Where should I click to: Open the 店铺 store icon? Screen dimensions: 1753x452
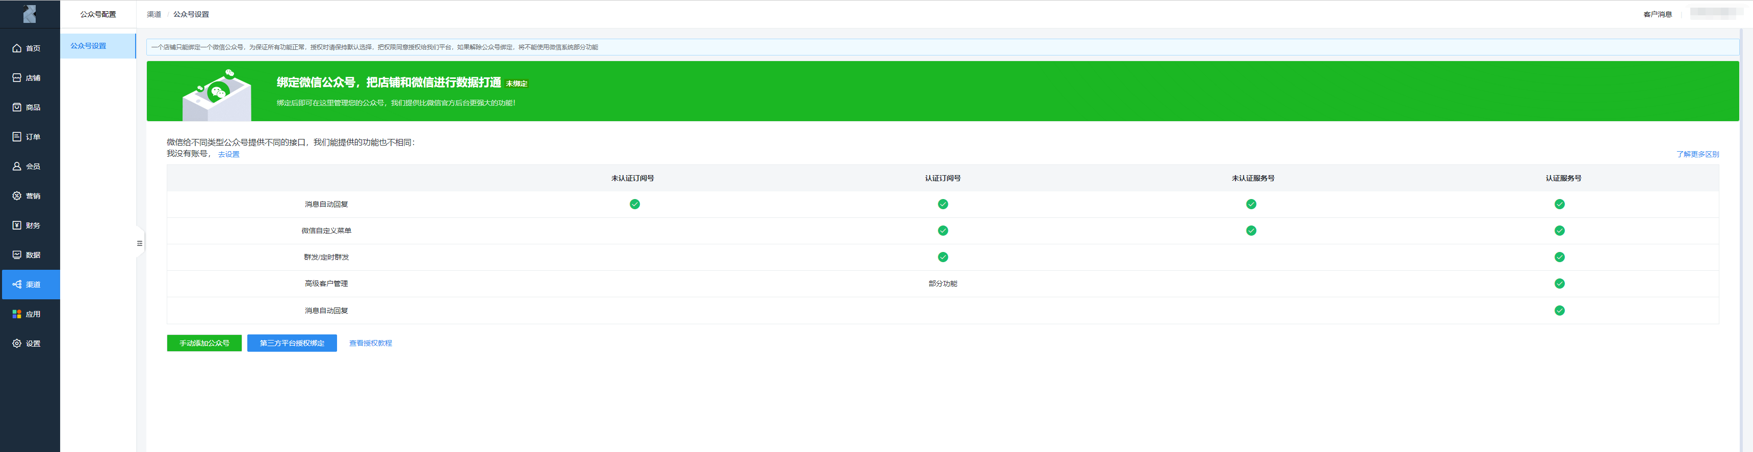click(17, 78)
